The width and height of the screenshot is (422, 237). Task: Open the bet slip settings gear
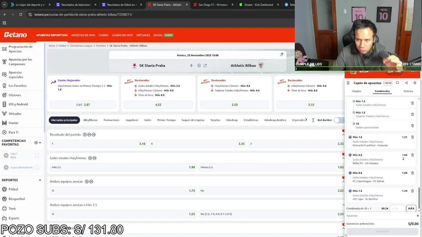coord(415,83)
